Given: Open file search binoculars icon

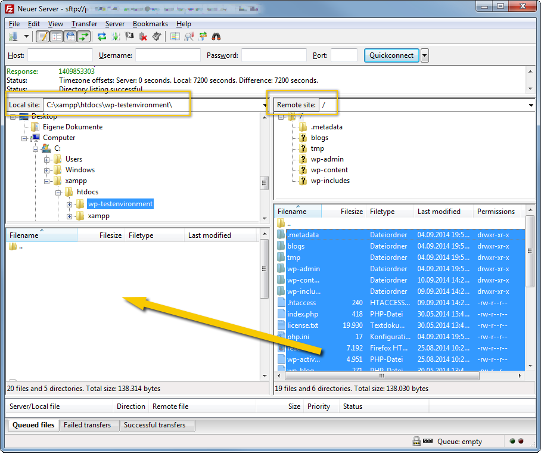Looking at the screenshot, I should pyautogui.click(x=216, y=36).
